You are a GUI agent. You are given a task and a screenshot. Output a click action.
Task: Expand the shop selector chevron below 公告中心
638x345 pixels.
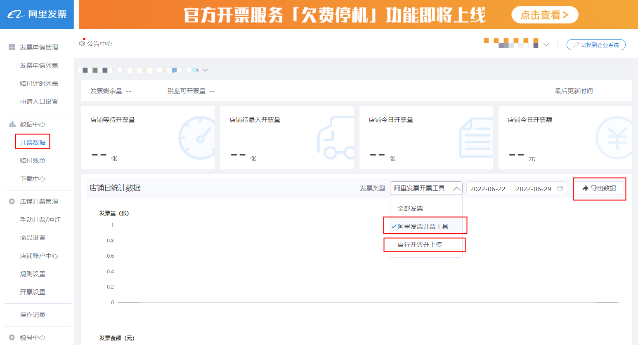pyautogui.click(x=205, y=70)
